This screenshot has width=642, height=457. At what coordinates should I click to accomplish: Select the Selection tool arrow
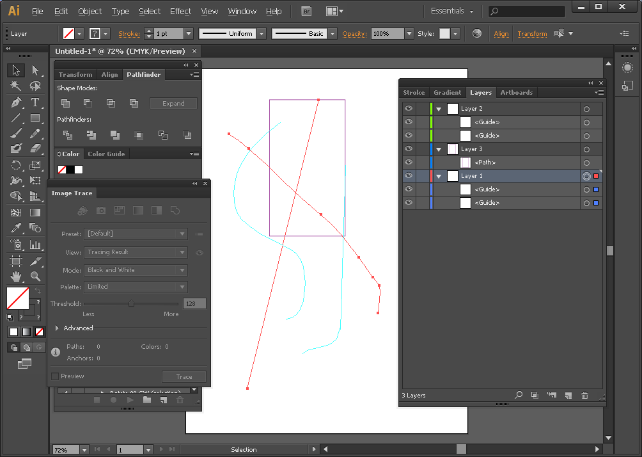point(16,70)
